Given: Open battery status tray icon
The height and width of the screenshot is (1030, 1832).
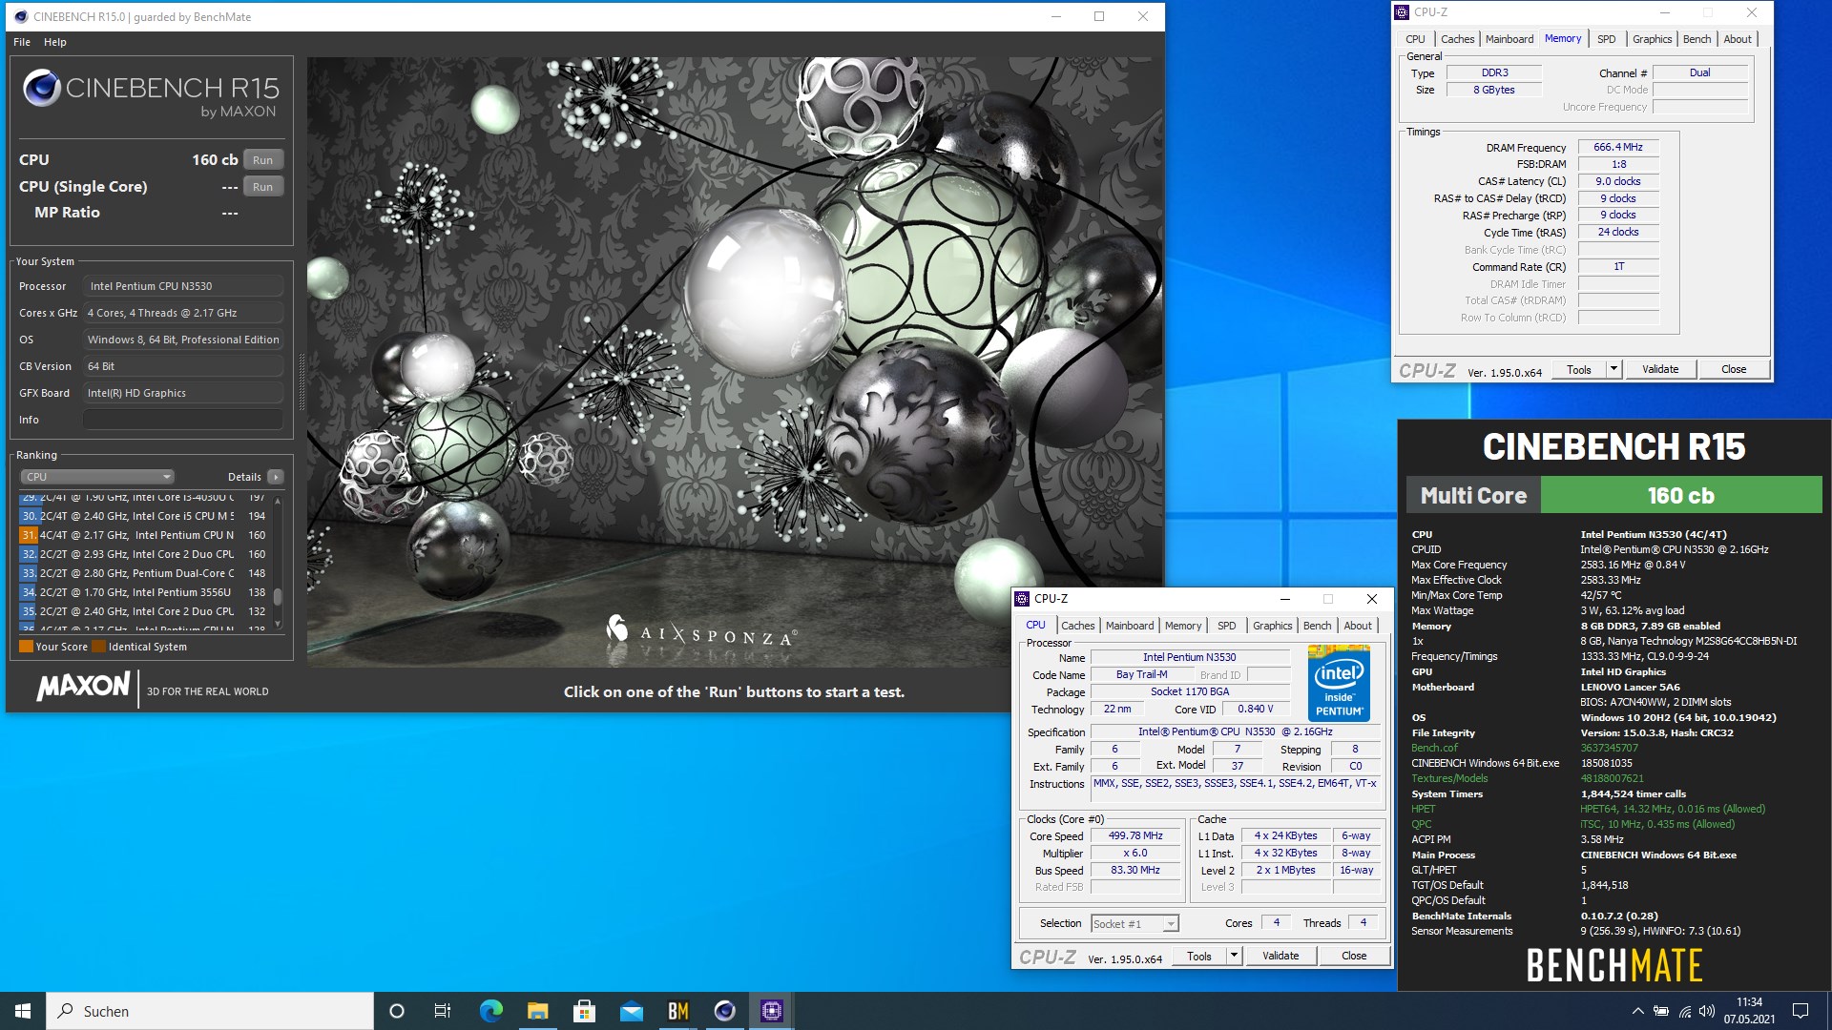Looking at the screenshot, I should pyautogui.click(x=1661, y=1011).
